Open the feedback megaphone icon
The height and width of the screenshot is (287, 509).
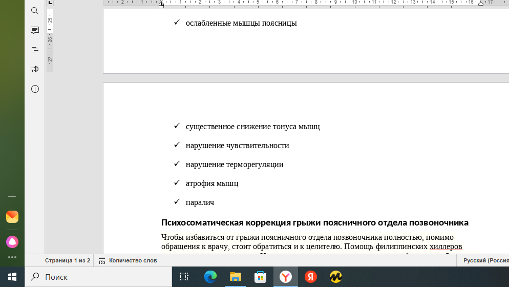click(35, 69)
